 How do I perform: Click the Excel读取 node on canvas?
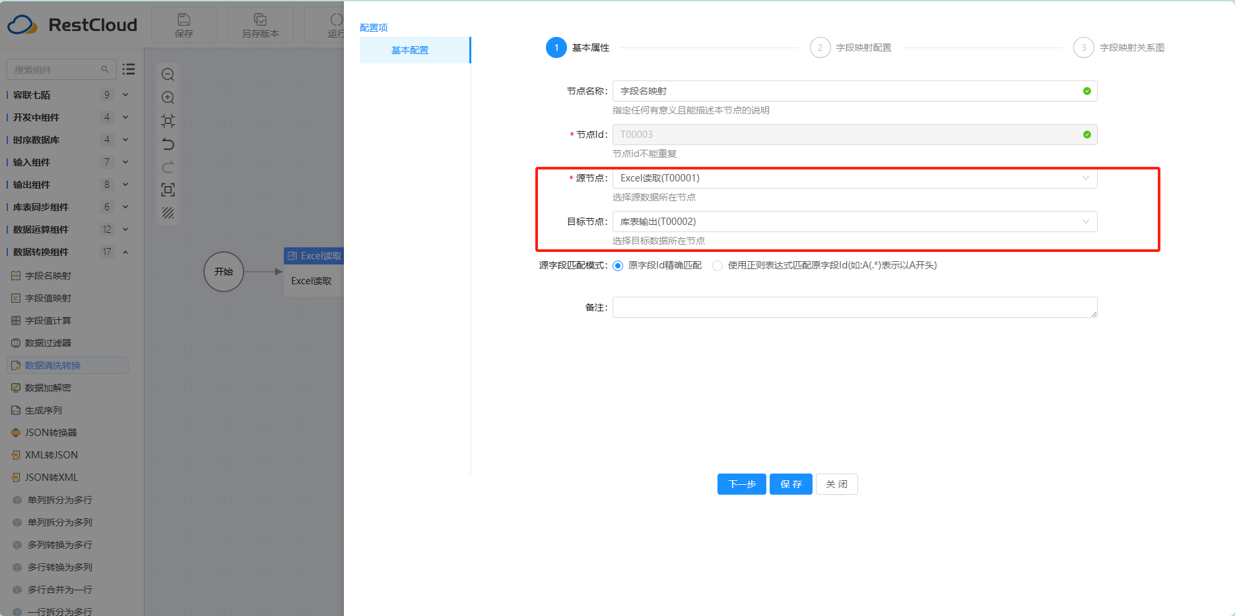point(314,272)
